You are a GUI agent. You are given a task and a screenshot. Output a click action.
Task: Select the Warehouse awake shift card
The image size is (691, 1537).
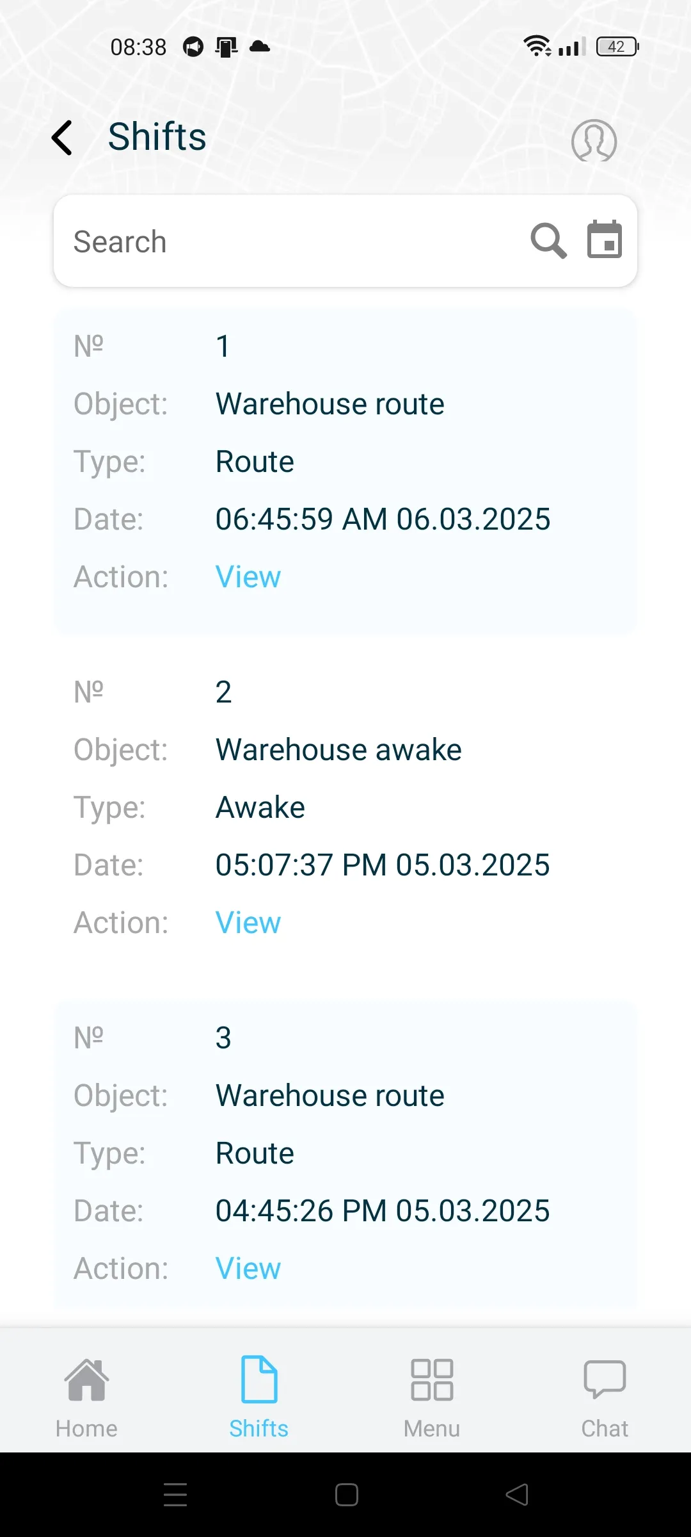tap(345, 817)
